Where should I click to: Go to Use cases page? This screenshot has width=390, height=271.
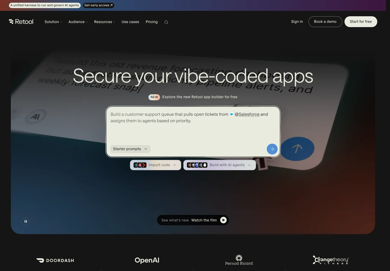point(130,22)
